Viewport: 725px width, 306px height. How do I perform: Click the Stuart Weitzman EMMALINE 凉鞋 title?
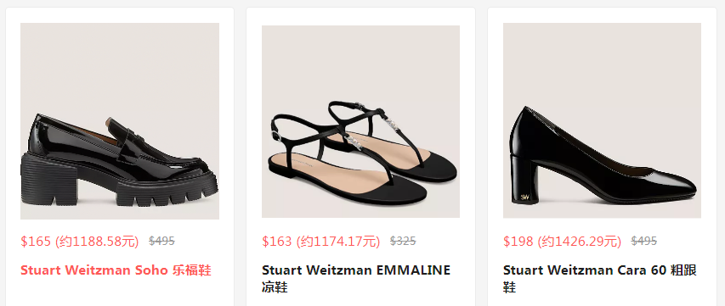tap(356, 279)
